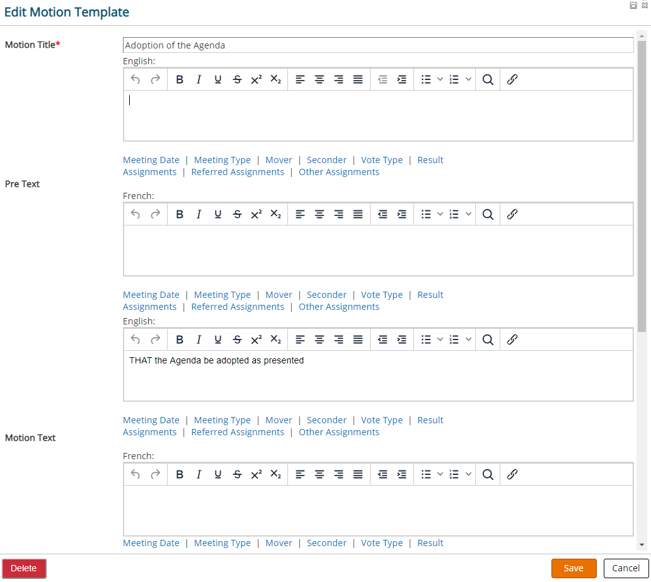Delete this motion template
The image size is (651, 582).
pos(24,568)
